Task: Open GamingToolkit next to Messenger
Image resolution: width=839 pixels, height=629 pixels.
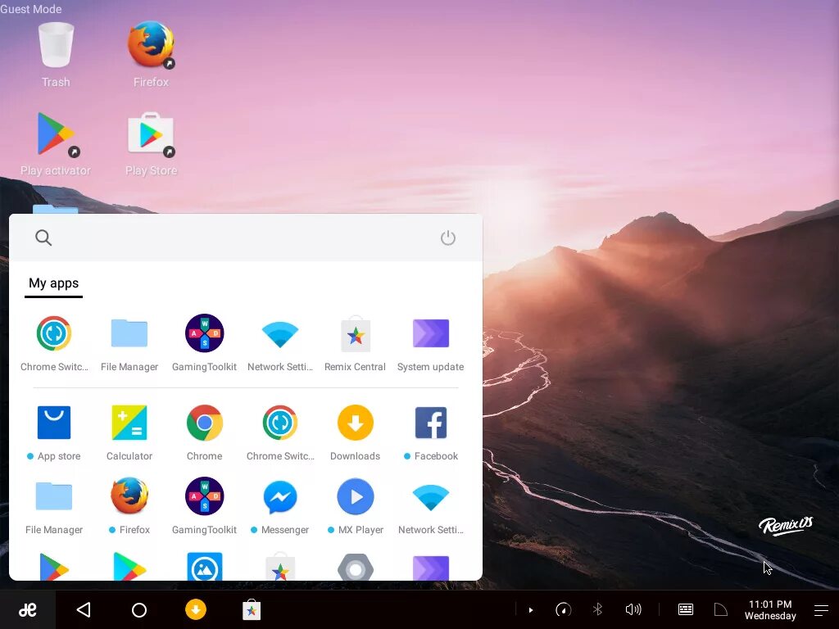Action: [204, 506]
